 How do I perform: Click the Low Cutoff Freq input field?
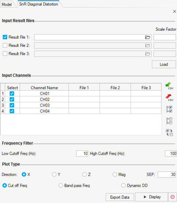(82, 153)
